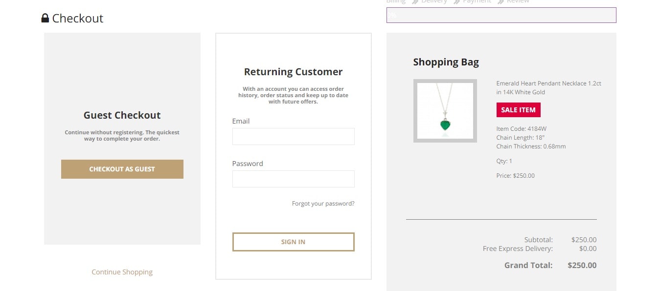Click the Returning Customer heading
Viewport: 660px width, 291px height.
[294, 72]
